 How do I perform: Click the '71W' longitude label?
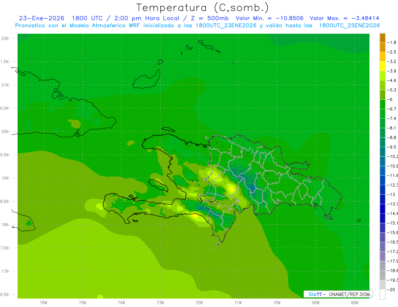(238, 303)
